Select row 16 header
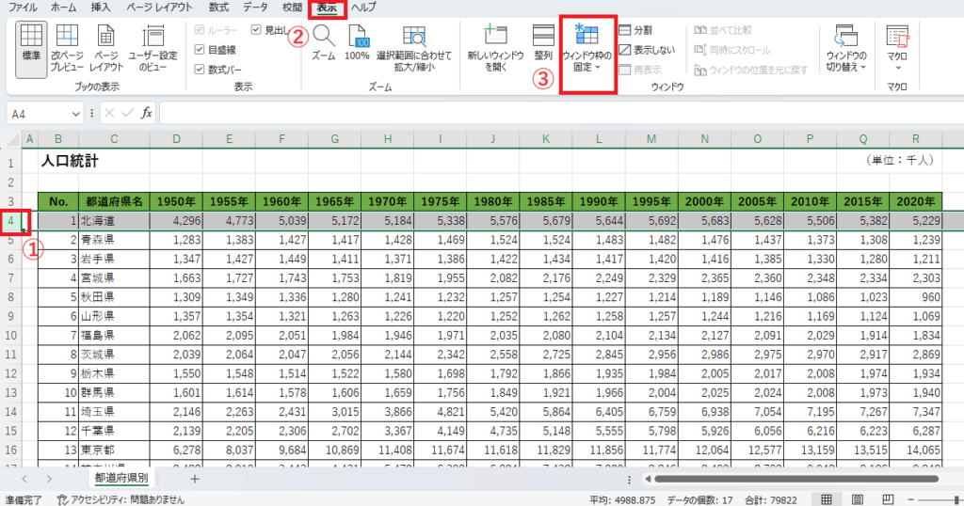This screenshot has height=506, width=964. (11, 450)
